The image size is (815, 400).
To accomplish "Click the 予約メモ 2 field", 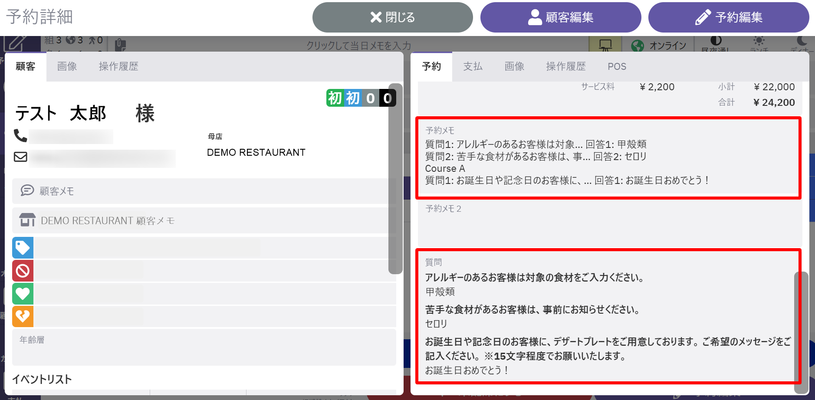I will pyautogui.click(x=610, y=223).
